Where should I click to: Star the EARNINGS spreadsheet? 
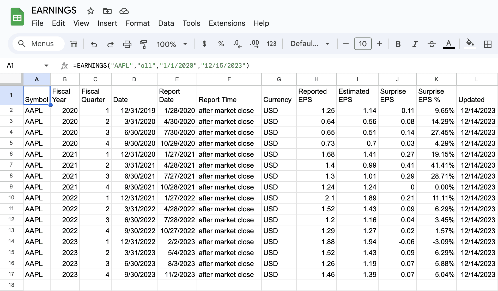tap(90, 11)
